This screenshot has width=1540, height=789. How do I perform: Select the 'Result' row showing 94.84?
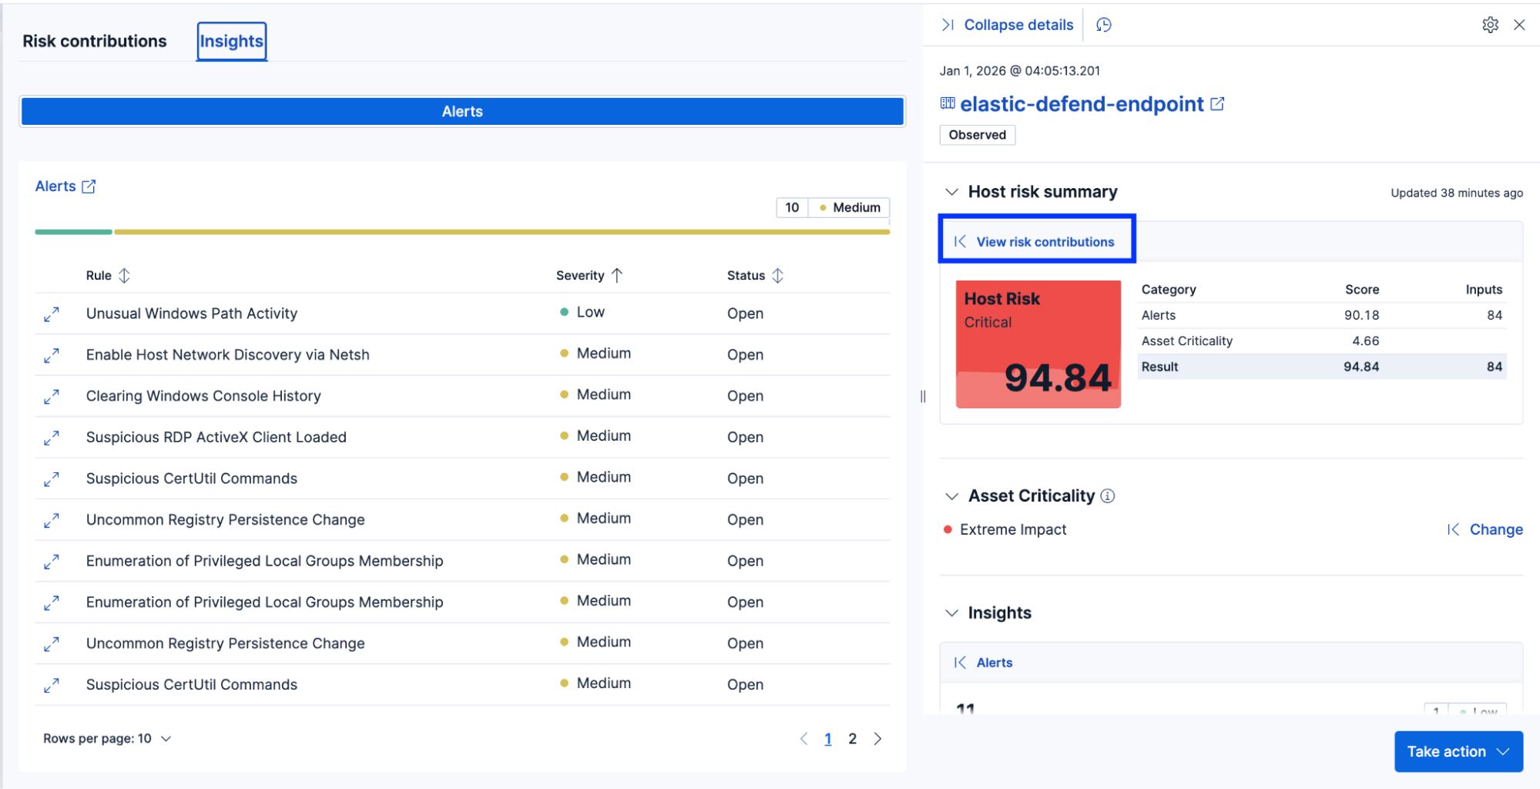(x=1322, y=367)
